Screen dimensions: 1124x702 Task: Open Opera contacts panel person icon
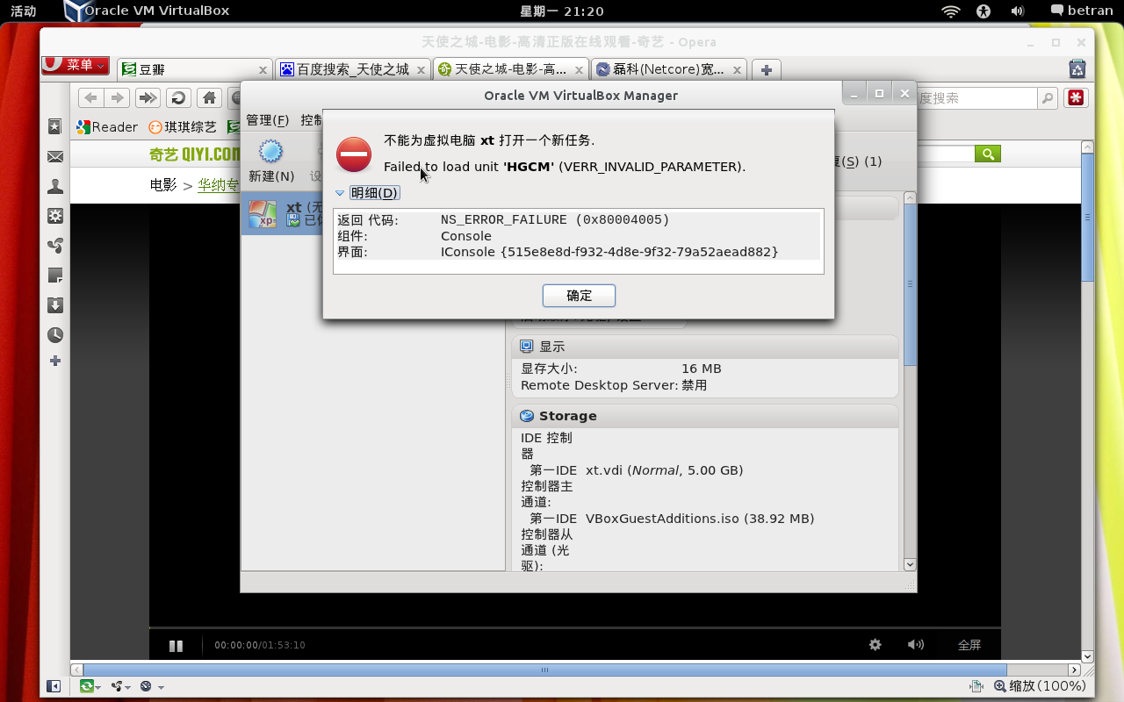(x=54, y=186)
